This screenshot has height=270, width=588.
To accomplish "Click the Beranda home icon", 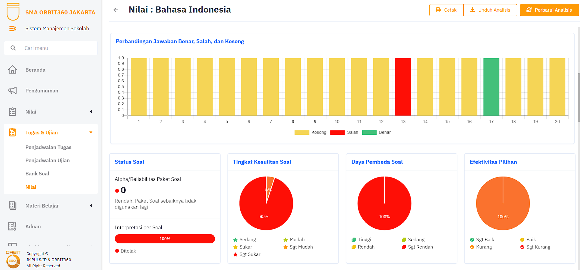I will point(13,70).
